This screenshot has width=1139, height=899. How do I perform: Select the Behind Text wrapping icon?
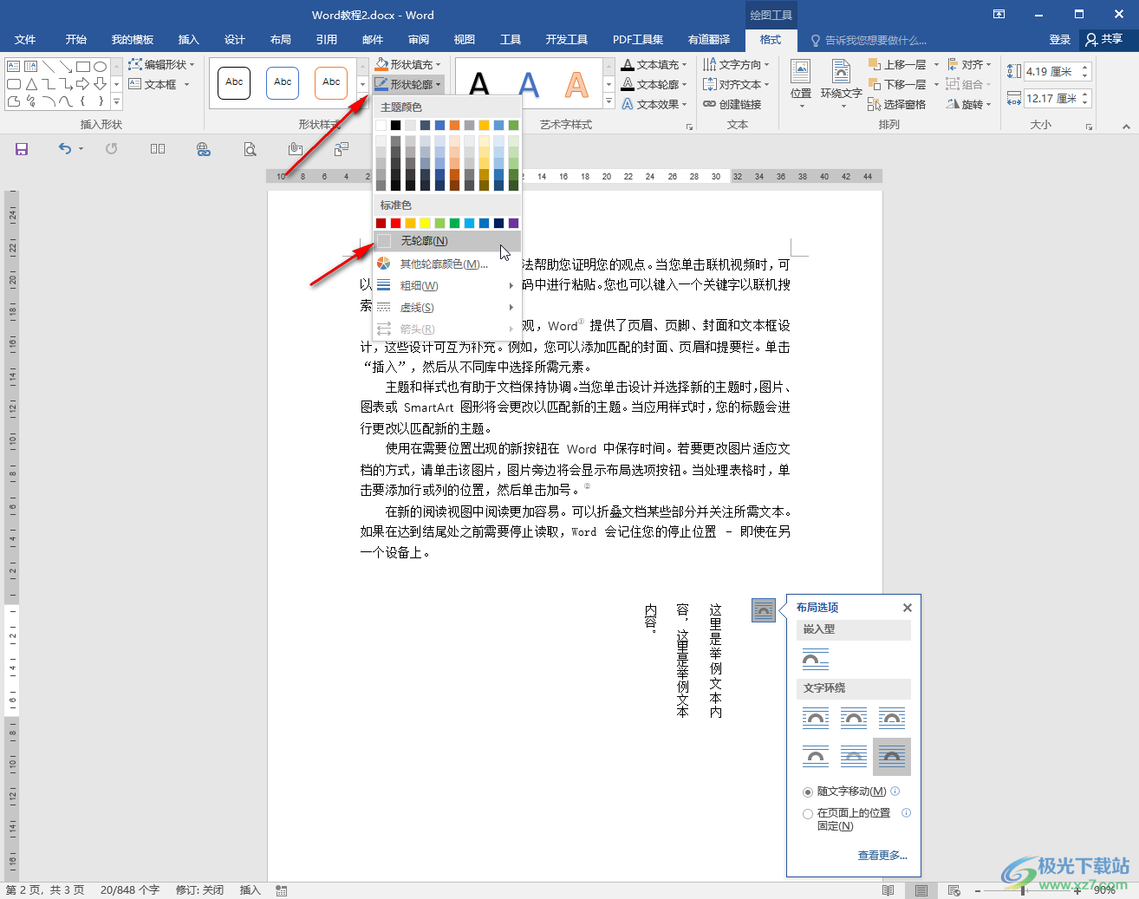tap(854, 756)
